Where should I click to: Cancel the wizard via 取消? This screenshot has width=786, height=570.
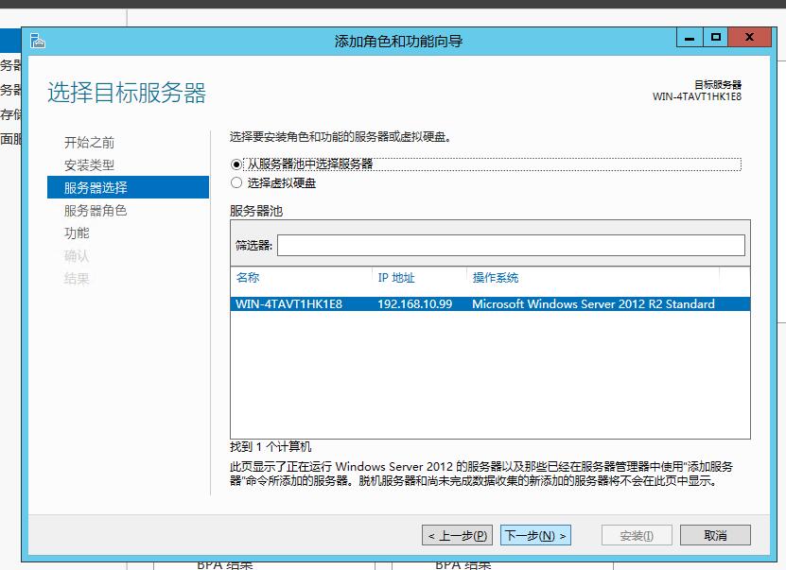[x=716, y=534]
